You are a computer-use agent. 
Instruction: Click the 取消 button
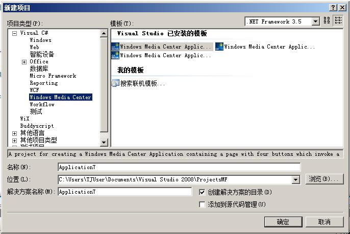click(324, 222)
